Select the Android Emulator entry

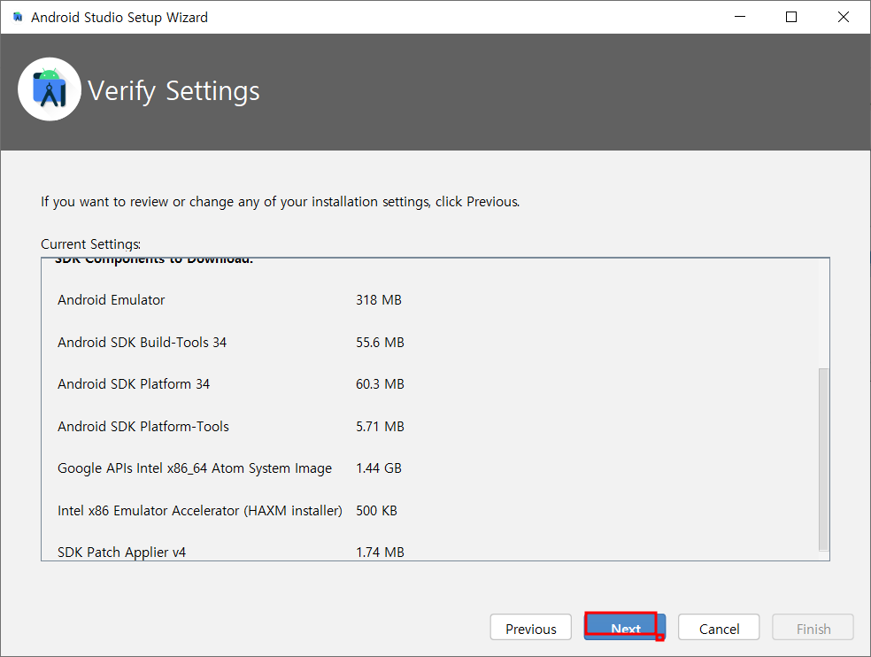pyautogui.click(x=112, y=300)
